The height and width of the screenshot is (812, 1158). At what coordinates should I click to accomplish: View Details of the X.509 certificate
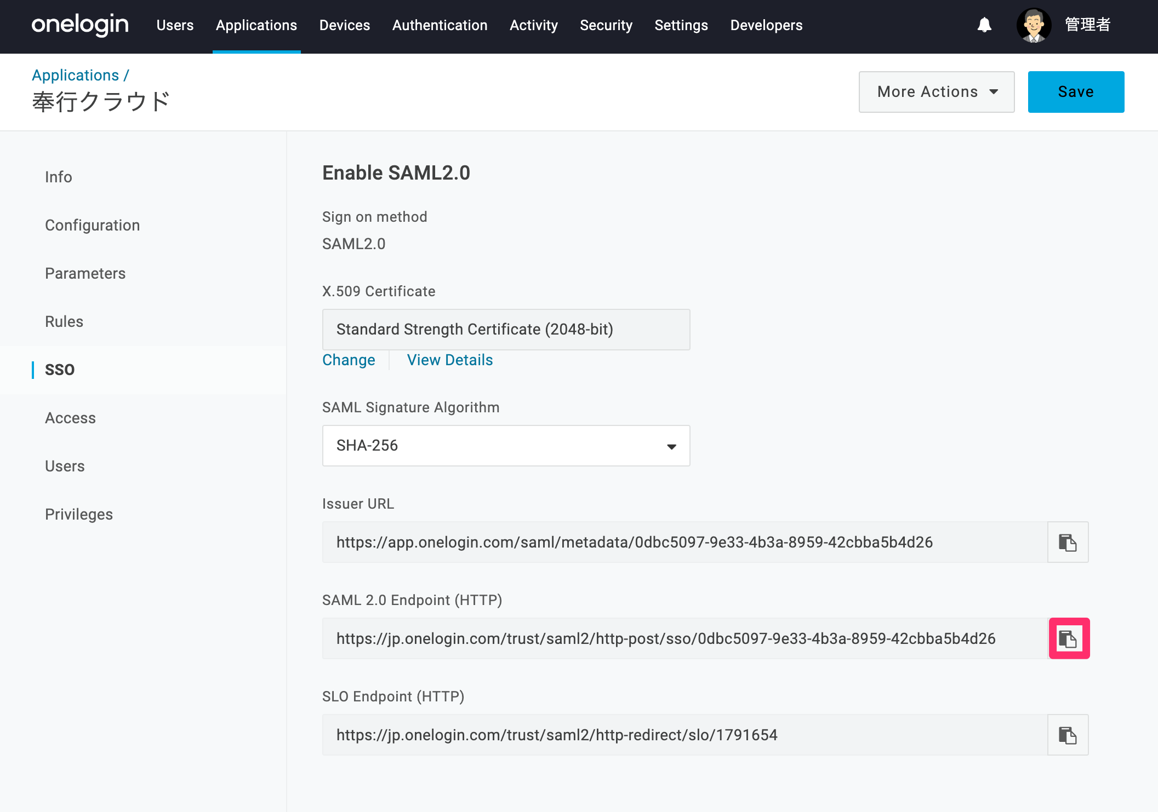(x=450, y=360)
